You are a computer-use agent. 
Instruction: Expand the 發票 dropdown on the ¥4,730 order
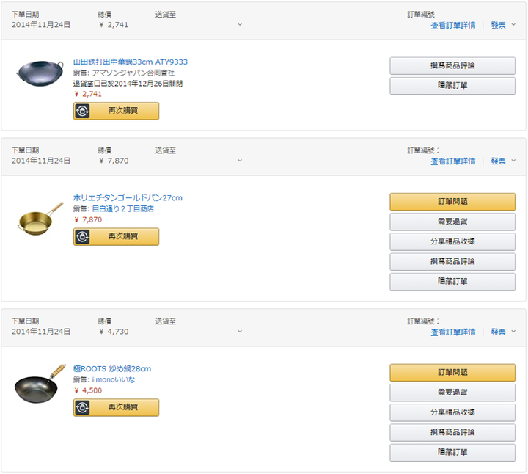tap(503, 332)
